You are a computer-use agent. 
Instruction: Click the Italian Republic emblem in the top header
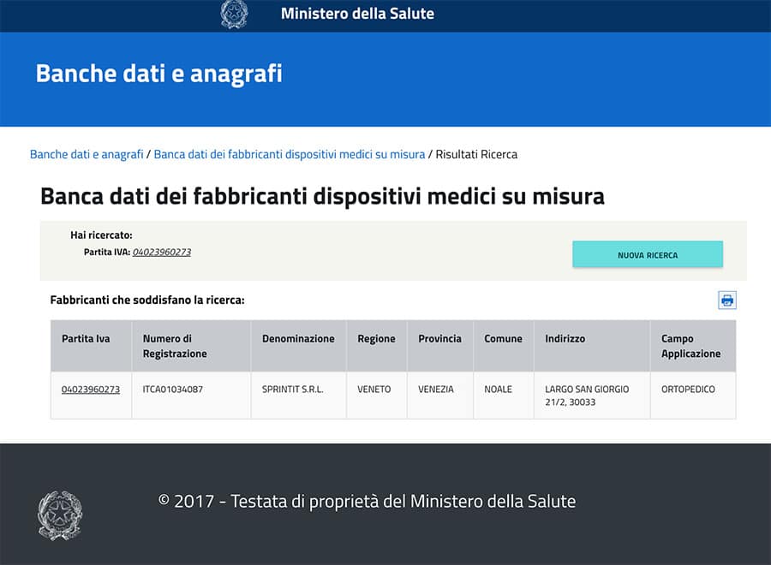click(x=234, y=14)
